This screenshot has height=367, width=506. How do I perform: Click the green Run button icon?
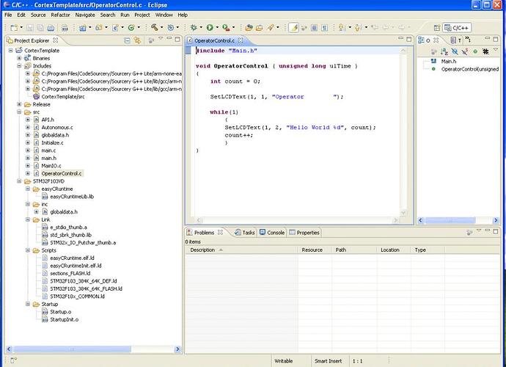[x=210, y=28]
